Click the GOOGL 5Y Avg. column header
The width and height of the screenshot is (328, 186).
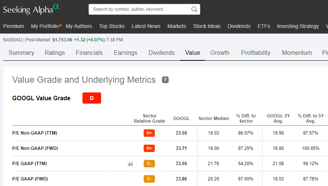(x=278, y=118)
